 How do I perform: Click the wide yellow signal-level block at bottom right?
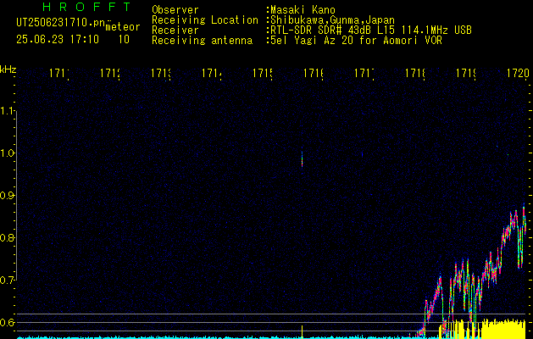click(504, 329)
